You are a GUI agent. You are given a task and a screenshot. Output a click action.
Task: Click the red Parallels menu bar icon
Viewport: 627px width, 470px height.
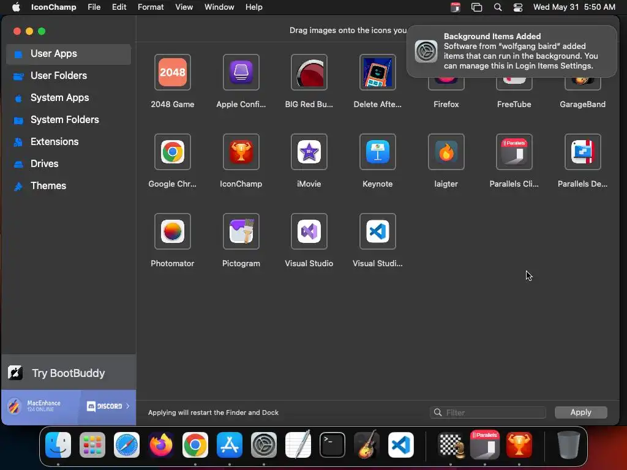[x=456, y=7]
